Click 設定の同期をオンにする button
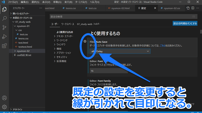 tap(185, 23)
